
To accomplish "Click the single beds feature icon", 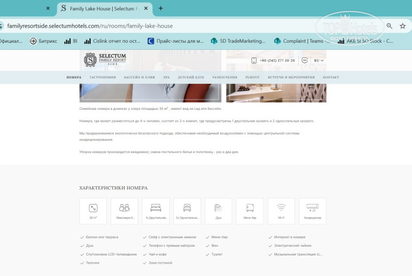I will 187,211.
